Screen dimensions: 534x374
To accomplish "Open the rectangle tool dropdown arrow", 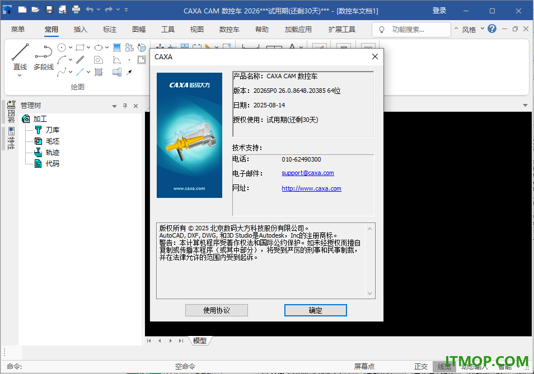I will click(x=88, y=48).
